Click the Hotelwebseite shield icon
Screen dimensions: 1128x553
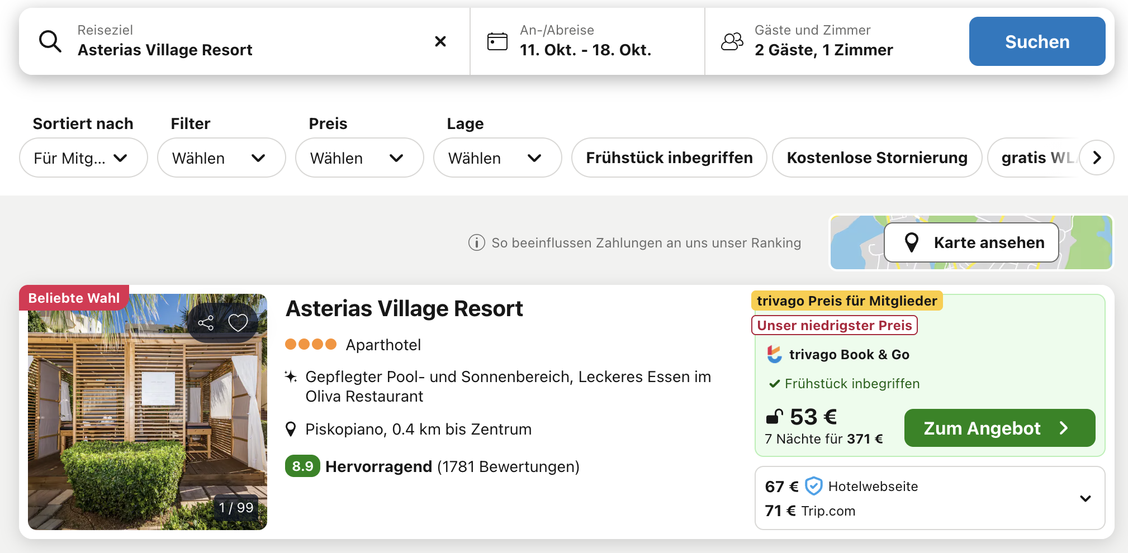point(814,486)
